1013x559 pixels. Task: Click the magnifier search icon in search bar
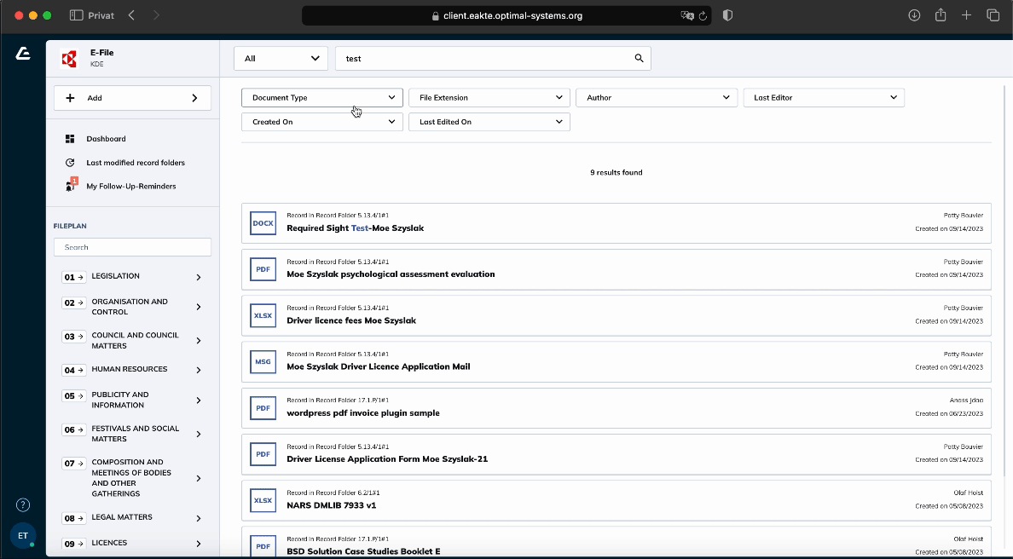click(639, 59)
